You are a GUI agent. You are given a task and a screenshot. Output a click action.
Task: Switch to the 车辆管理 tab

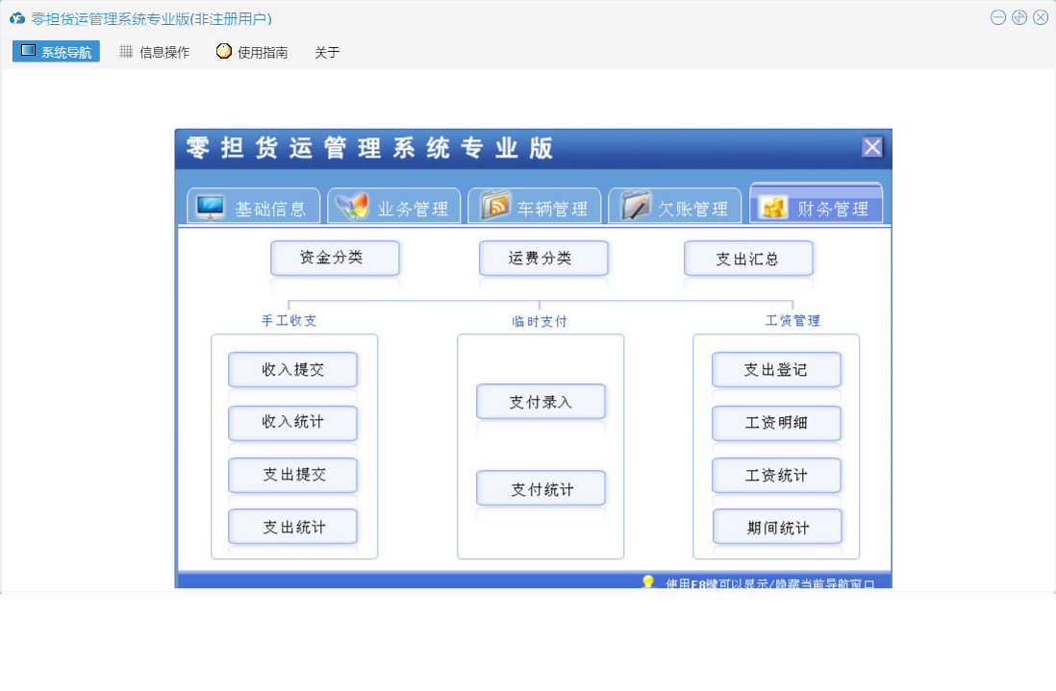point(534,206)
